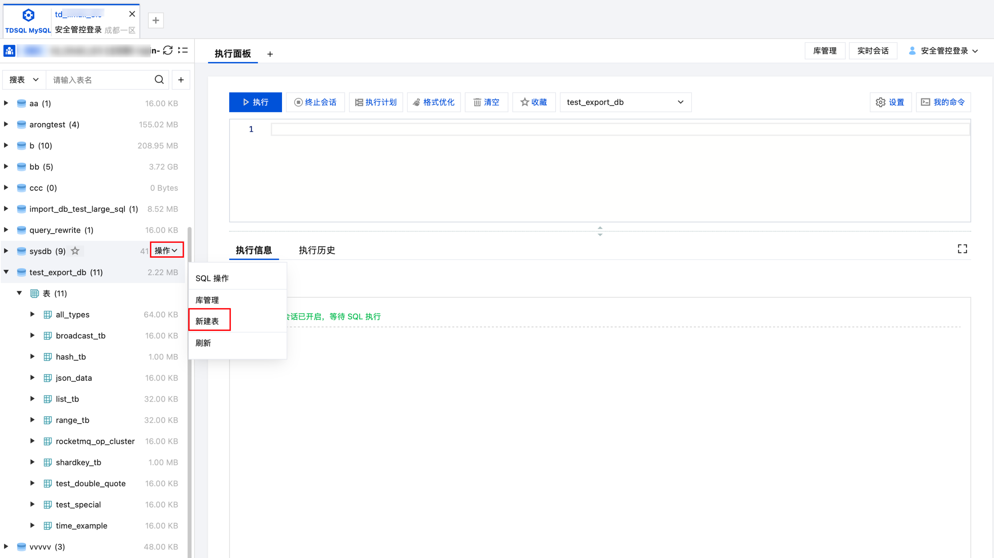Screen dimensions: 994x558
Task: Open My Commands terminal button
Action: [943, 102]
